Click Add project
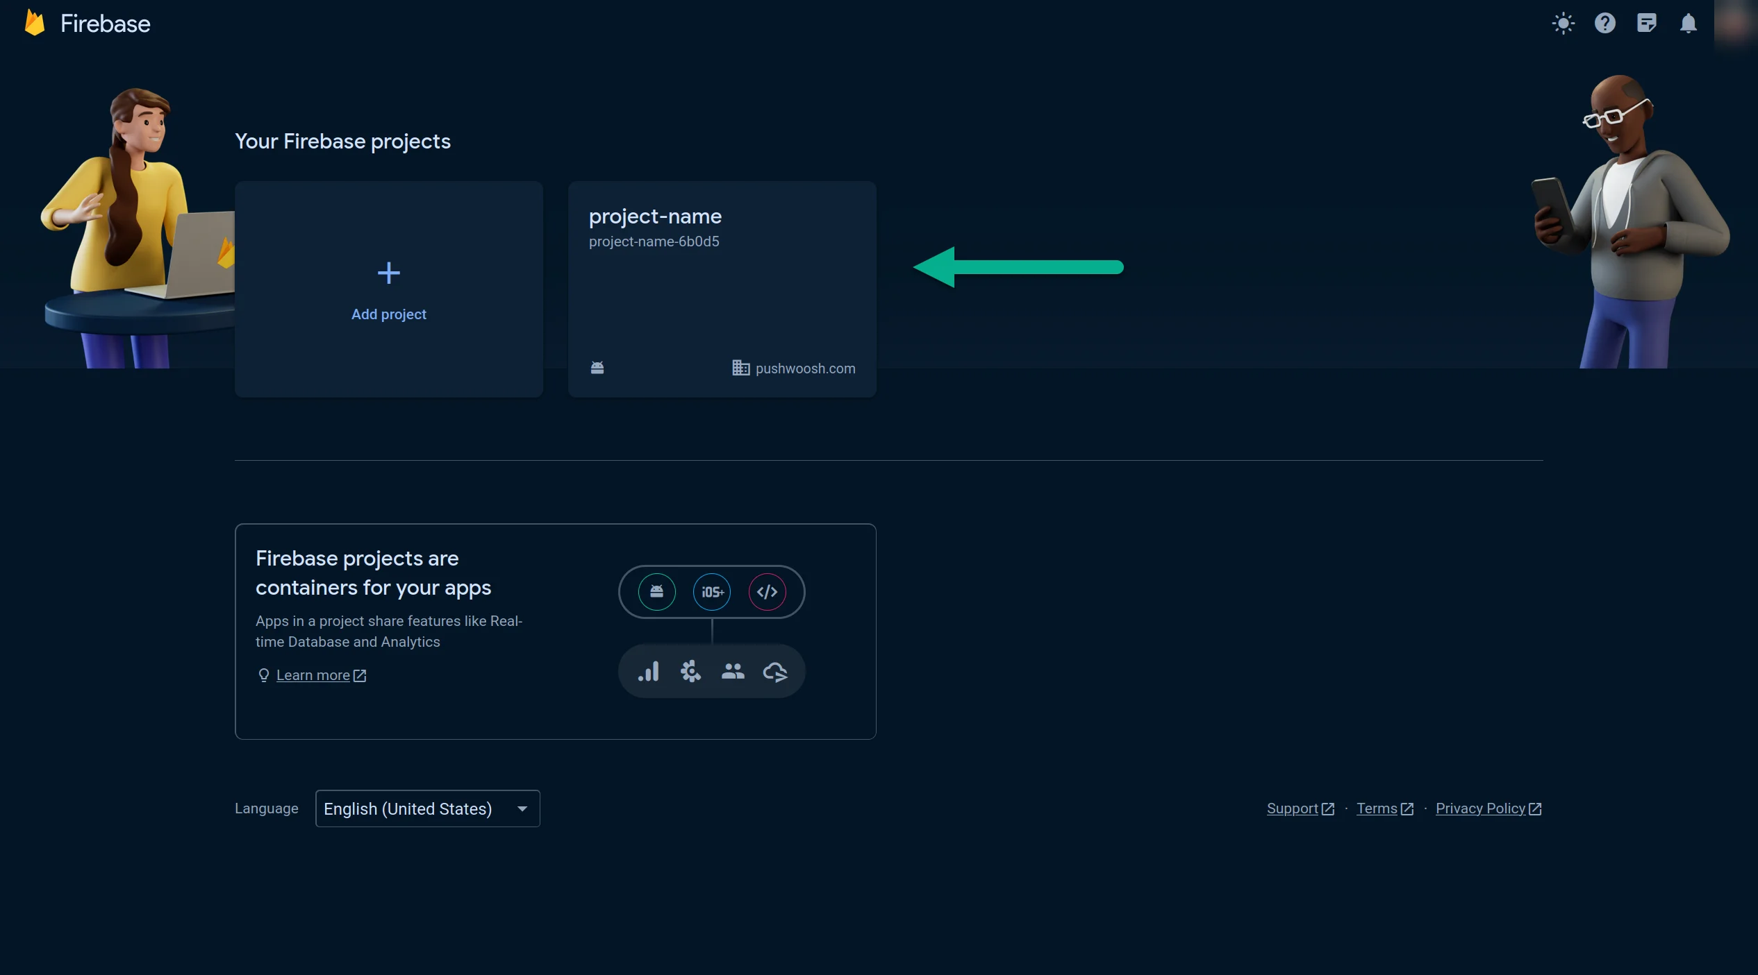 pyautogui.click(x=388, y=290)
